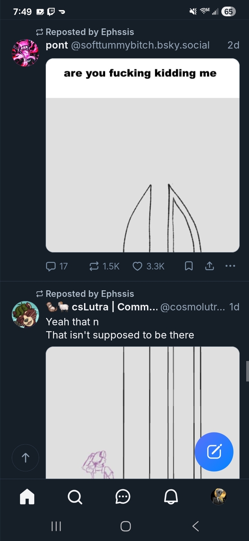Tap the @softtummybitch.bsky.social handle
The height and width of the screenshot is (541, 249).
coord(140,45)
